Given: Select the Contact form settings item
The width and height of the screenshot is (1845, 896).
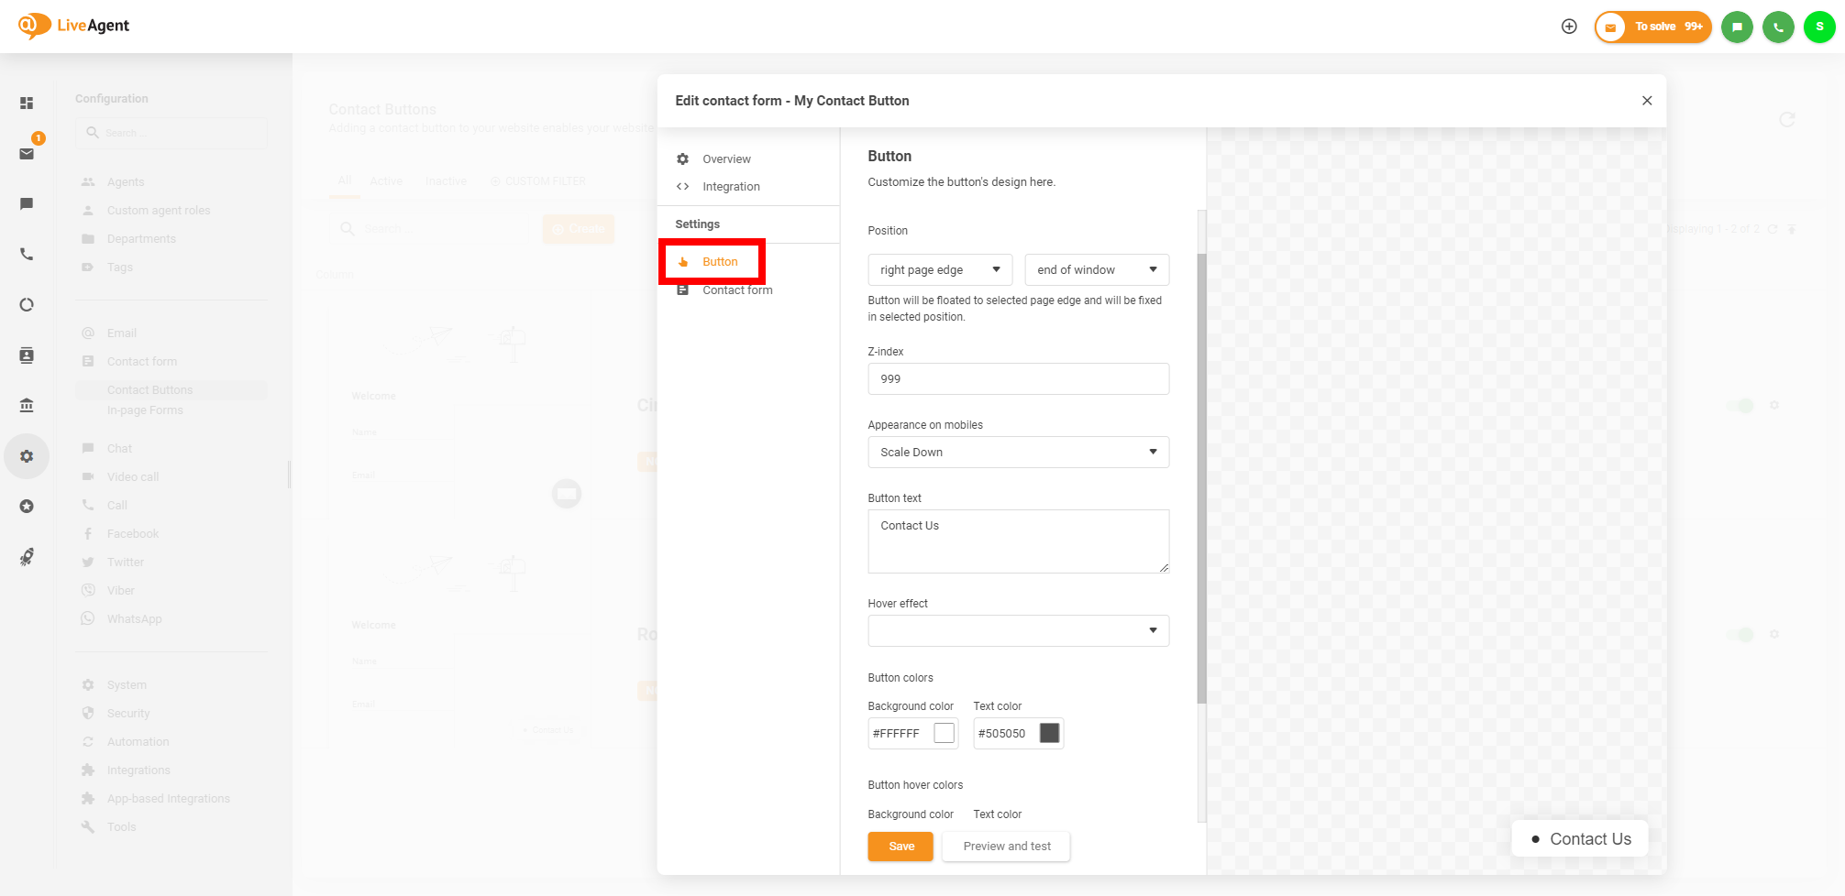Looking at the screenshot, I should (x=736, y=290).
